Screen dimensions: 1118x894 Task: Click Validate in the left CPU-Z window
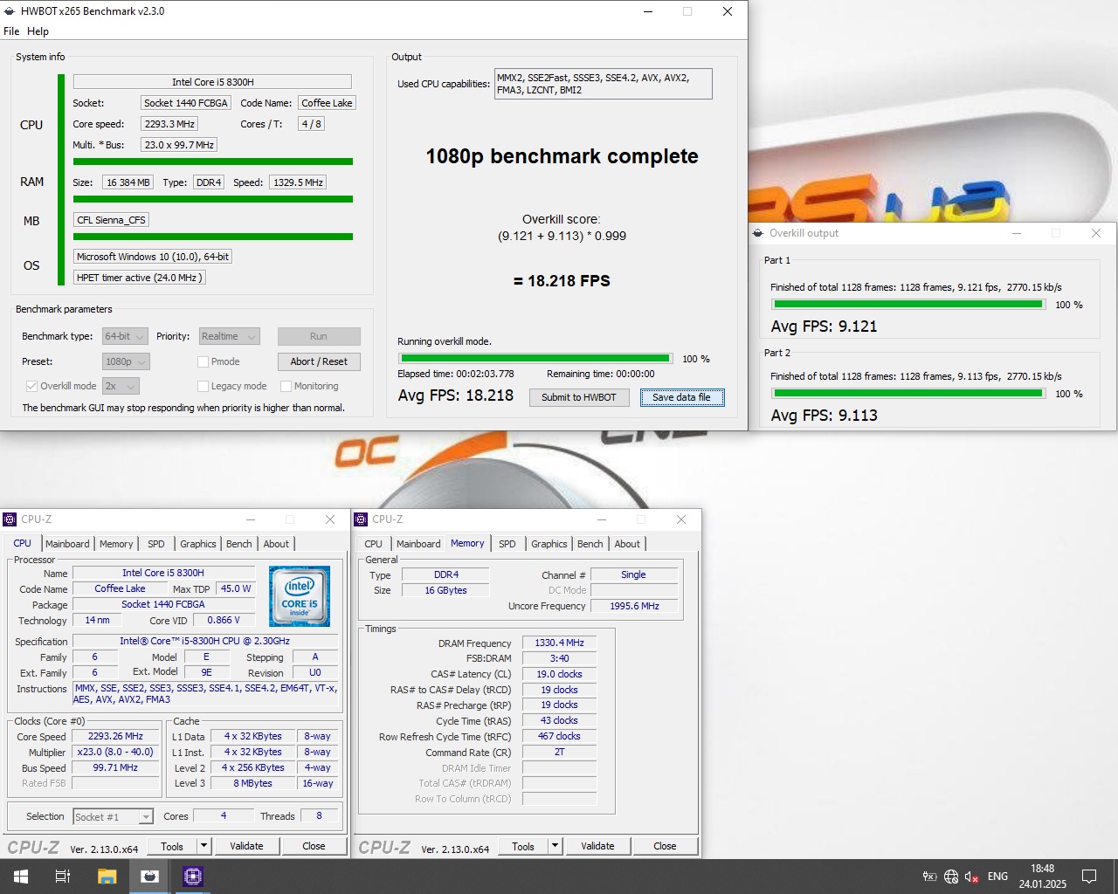pos(246,846)
